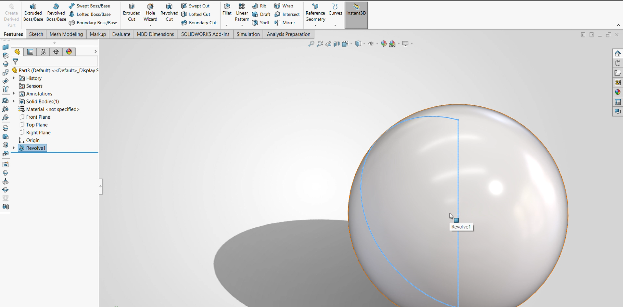Select the Draft tool
The height and width of the screenshot is (307, 623).
point(261,14)
